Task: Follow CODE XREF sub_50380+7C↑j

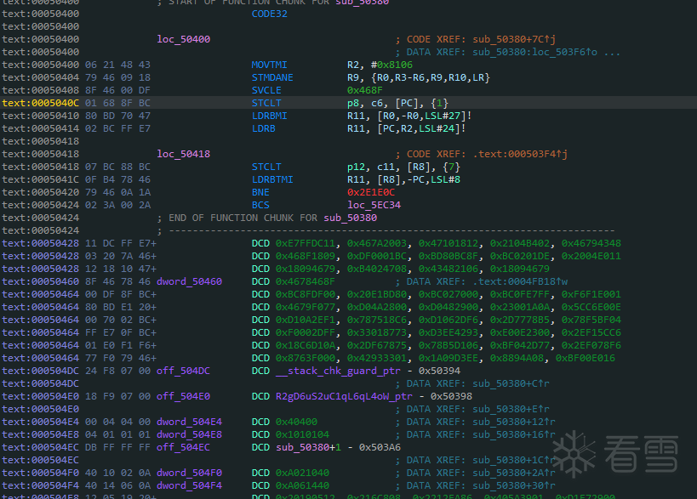Action: [x=514, y=39]
